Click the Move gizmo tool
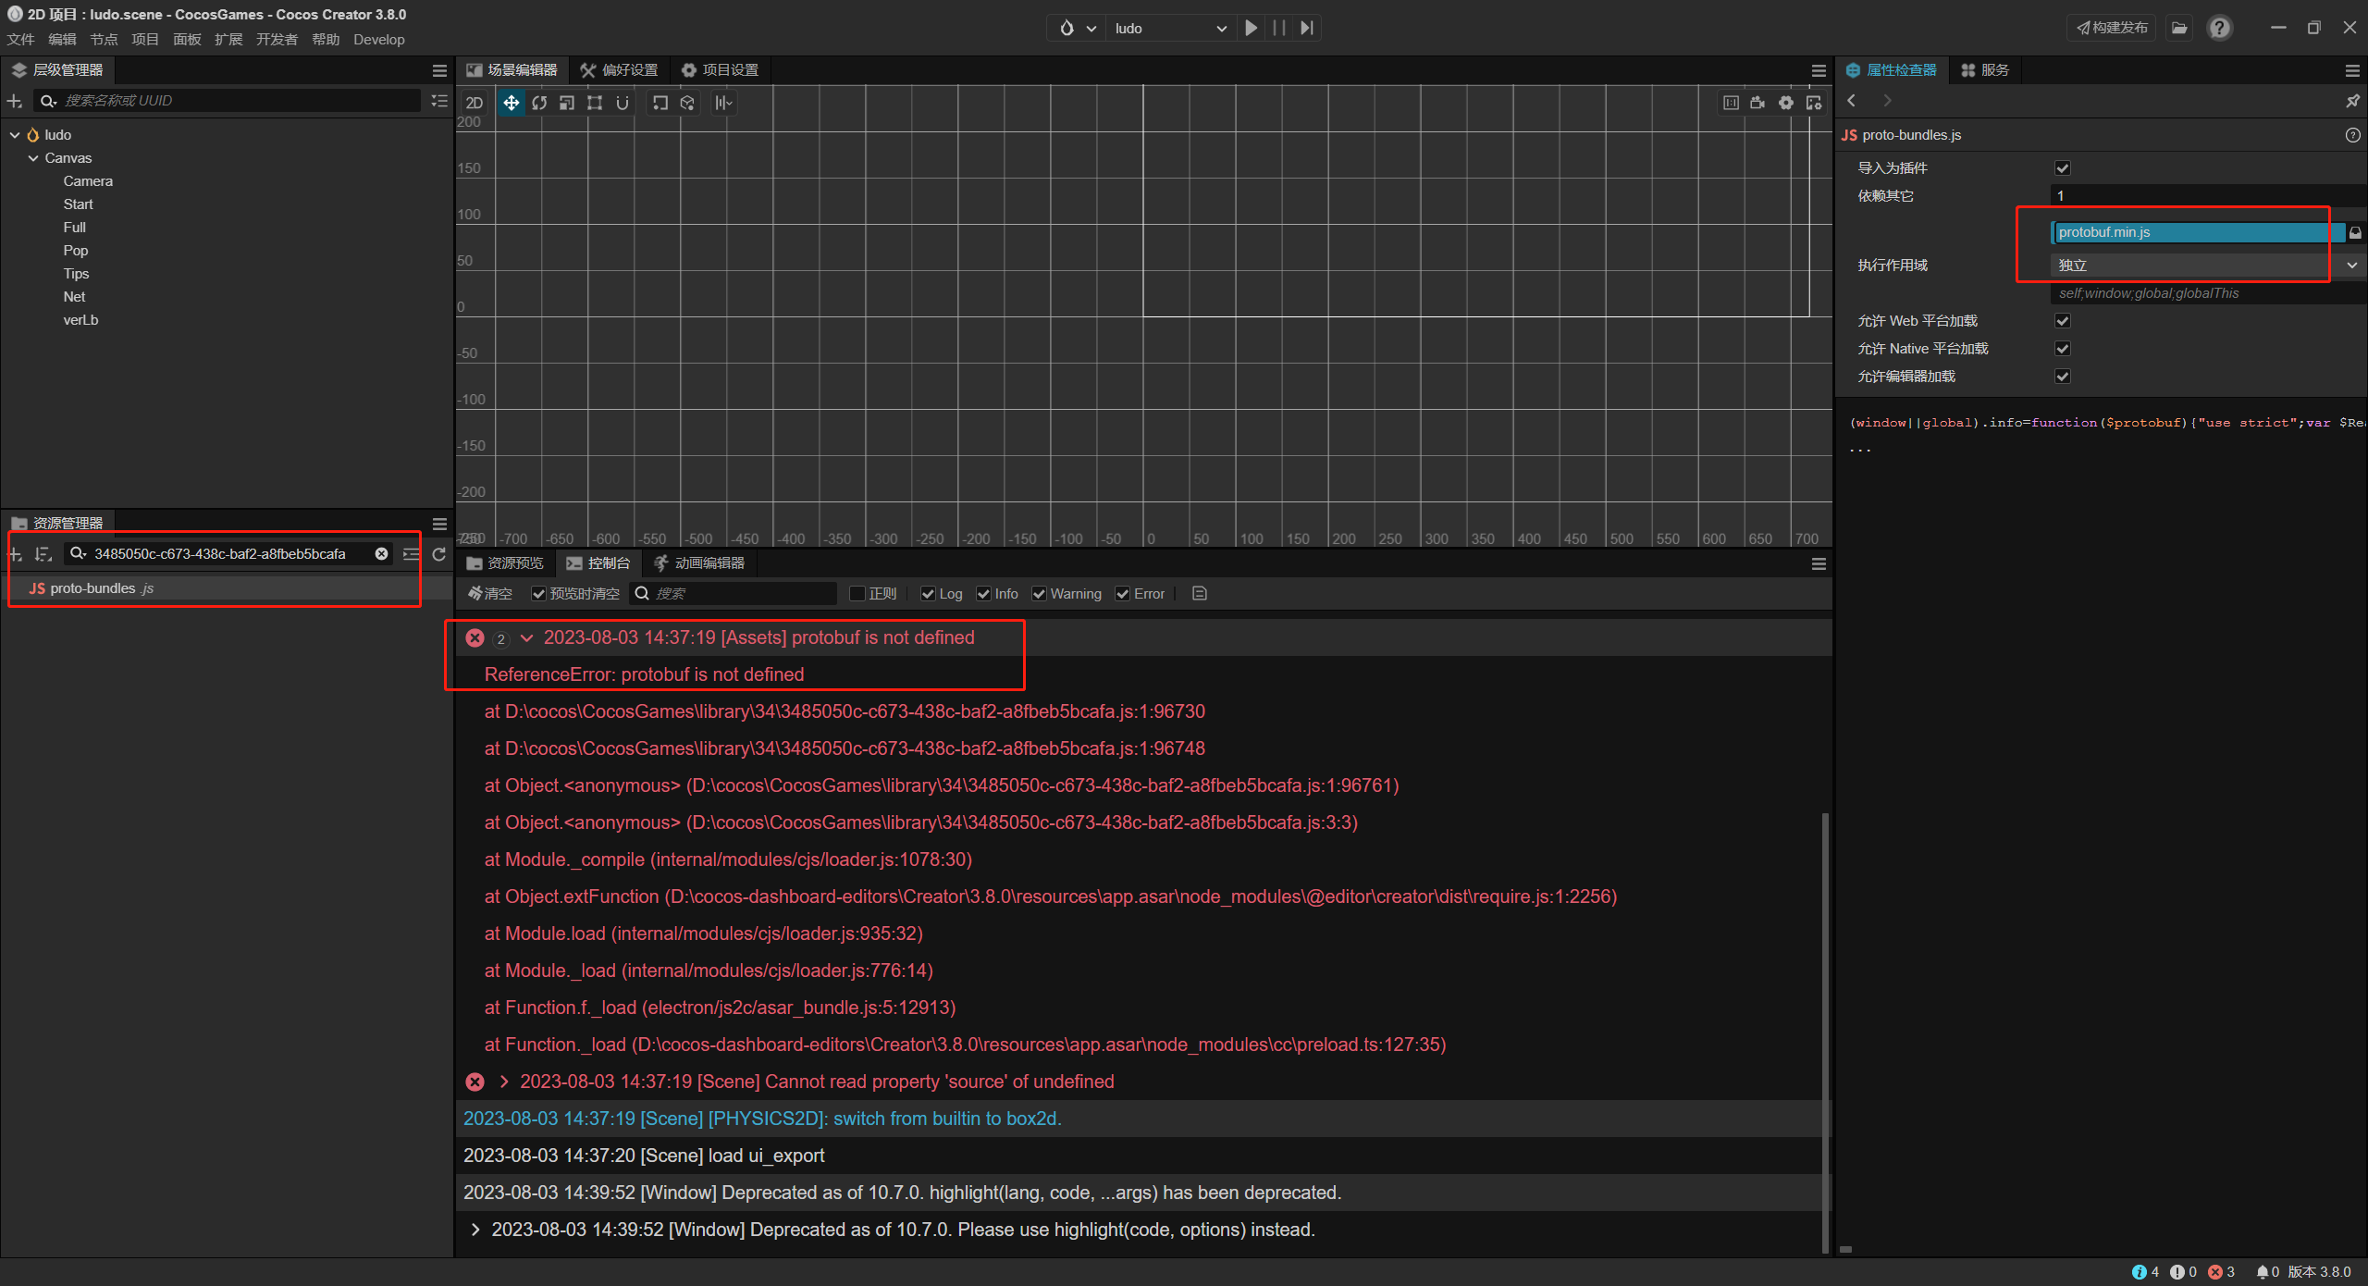Viewport: 2368px width, 1286px height. (x=511, y=103)
